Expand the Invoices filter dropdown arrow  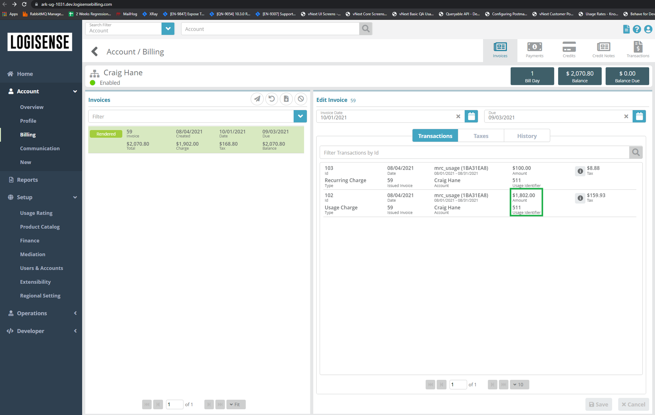(300, 117)
